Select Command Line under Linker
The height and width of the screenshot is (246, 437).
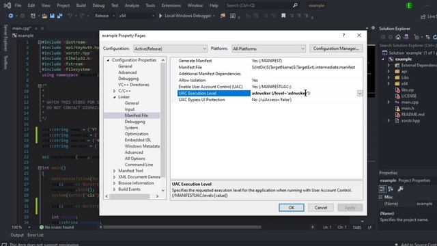139,165
